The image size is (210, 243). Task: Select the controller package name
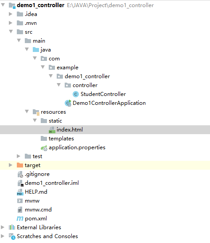point(85,85)
